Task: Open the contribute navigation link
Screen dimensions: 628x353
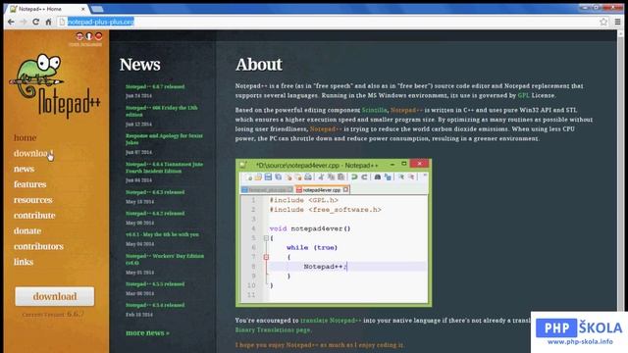Action: [x=34, y=216]
